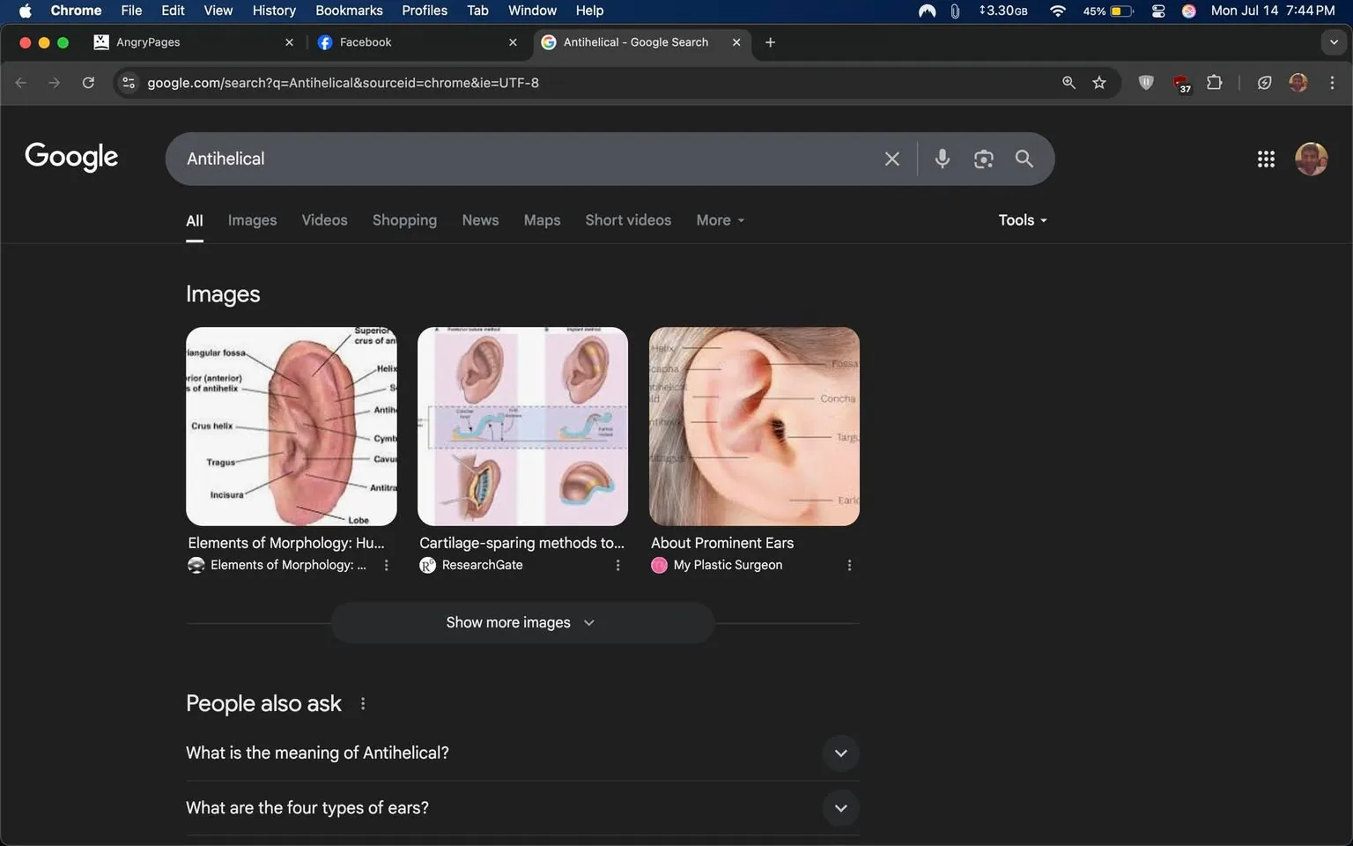Viewport: 1353px width, 846px height.
Task: Start a voice search with the microphone icon
Action: tap(942, 159)
